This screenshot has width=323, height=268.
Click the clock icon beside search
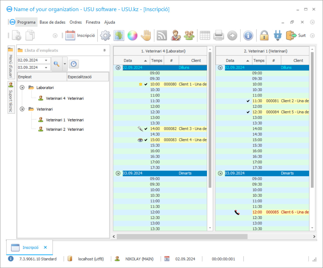73,64
